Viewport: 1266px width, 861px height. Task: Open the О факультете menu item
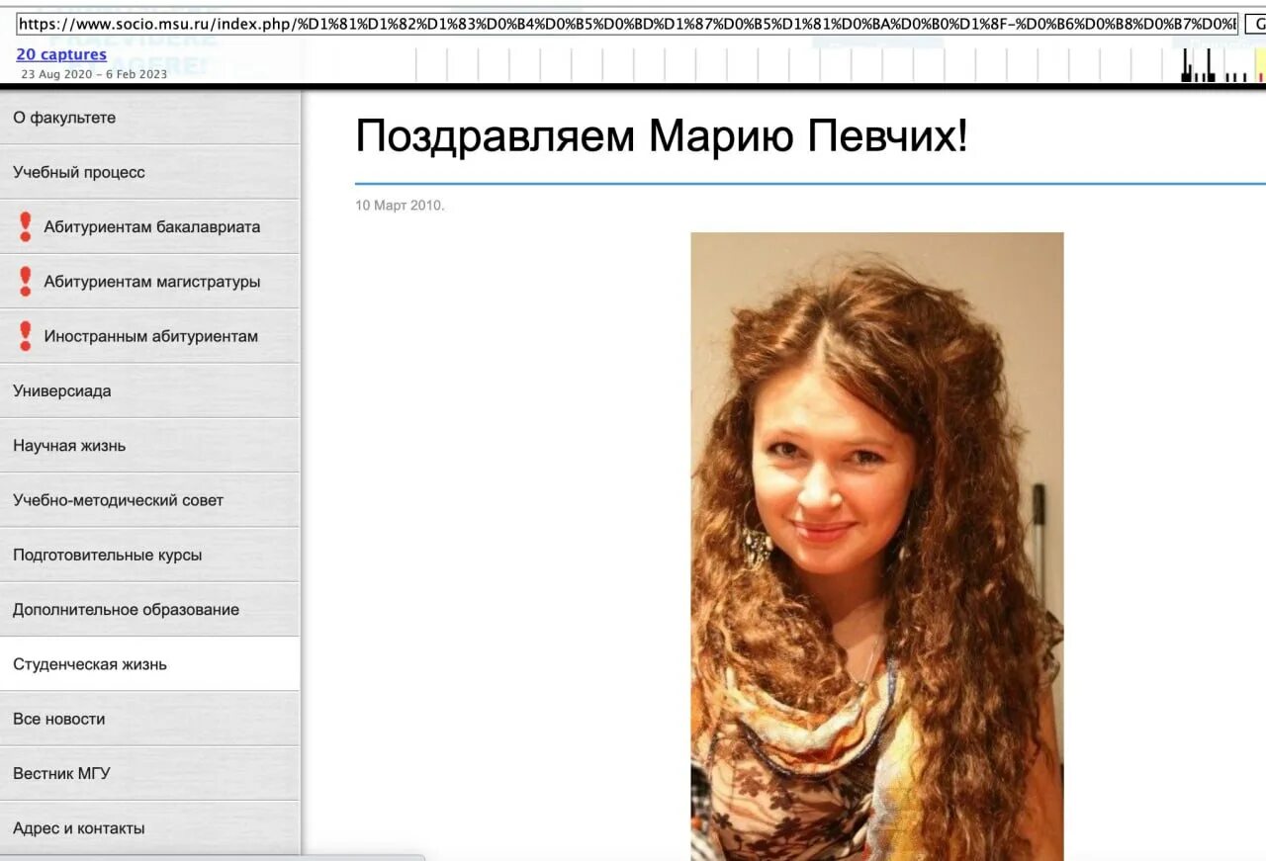tap(149, 118)
